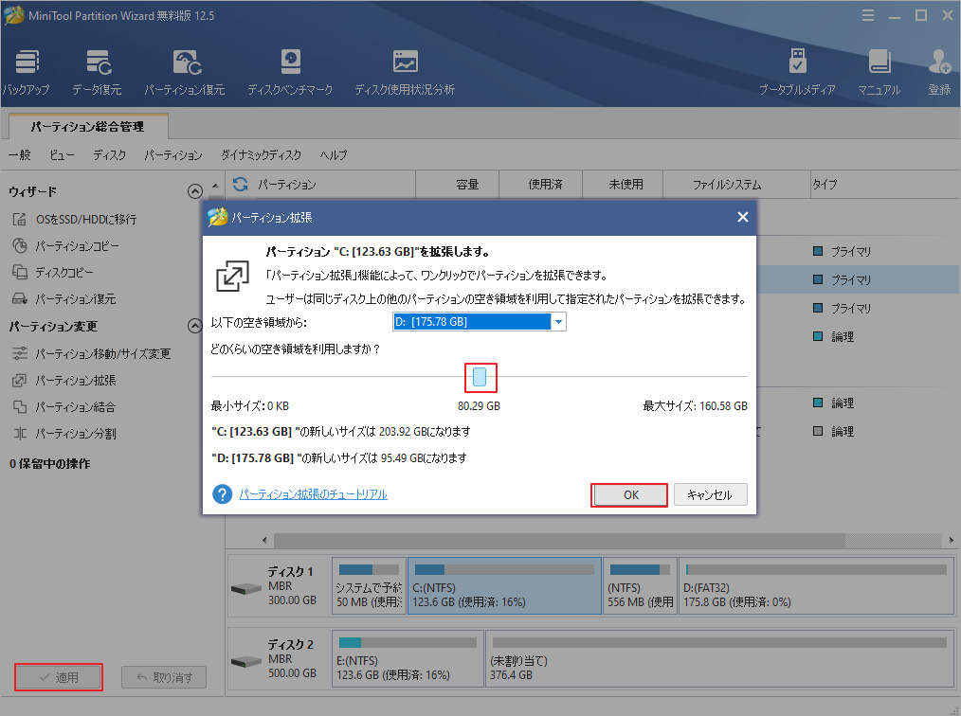Open パーティション拡張のチュートリアル link
The height and width of the screenshot is (716, 961).
click(x=313, y=494)
